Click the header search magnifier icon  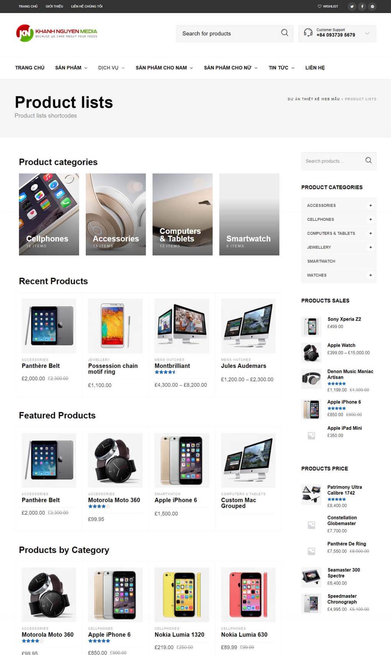[x=284, y=33]
